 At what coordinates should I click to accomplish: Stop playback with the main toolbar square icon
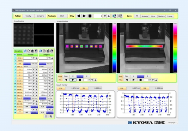click(90, 16)
